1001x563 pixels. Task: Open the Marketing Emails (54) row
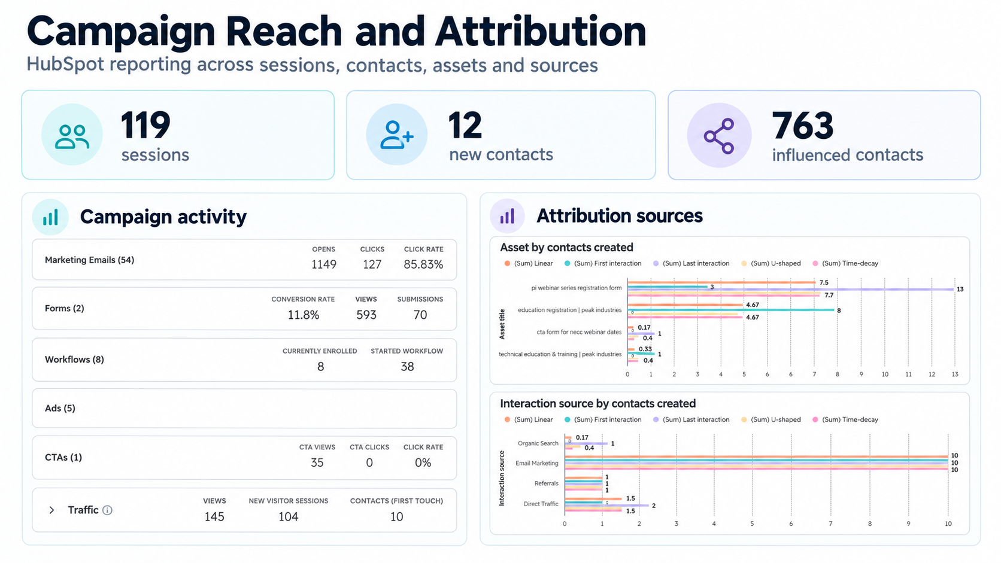tap(244, 260)
